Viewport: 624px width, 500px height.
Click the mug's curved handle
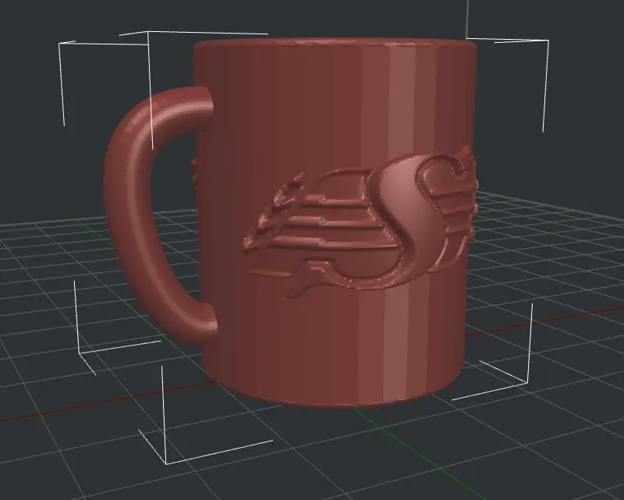pos(131,215)
